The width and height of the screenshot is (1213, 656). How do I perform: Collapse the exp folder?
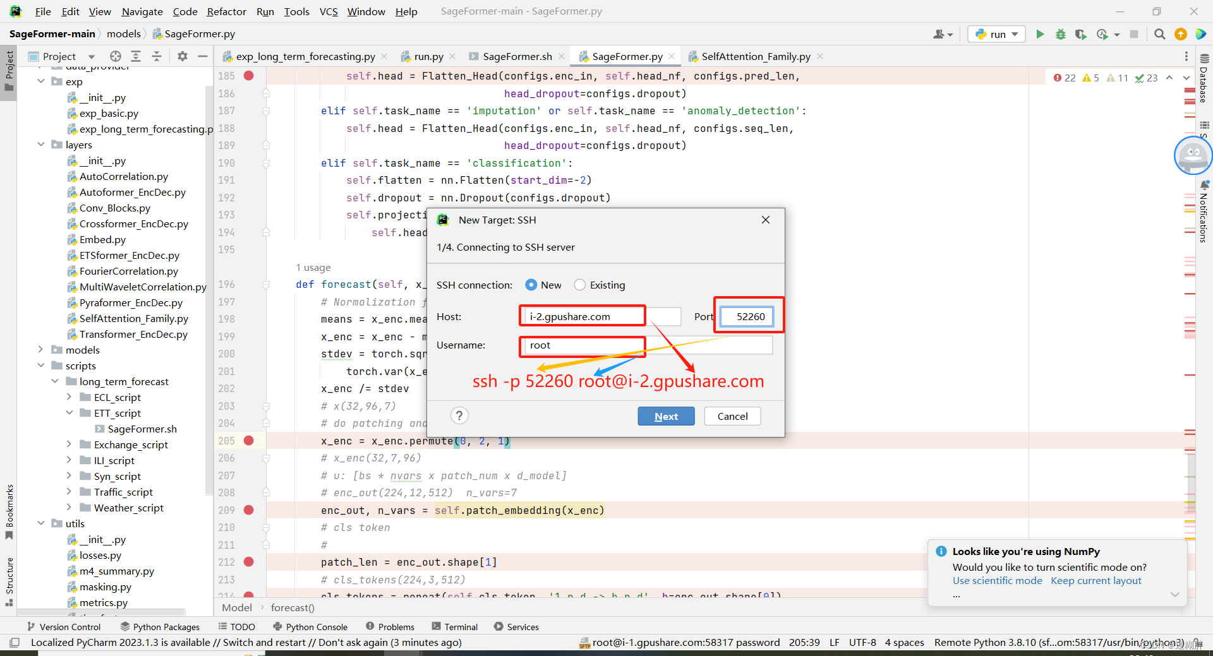coord(41,81)
